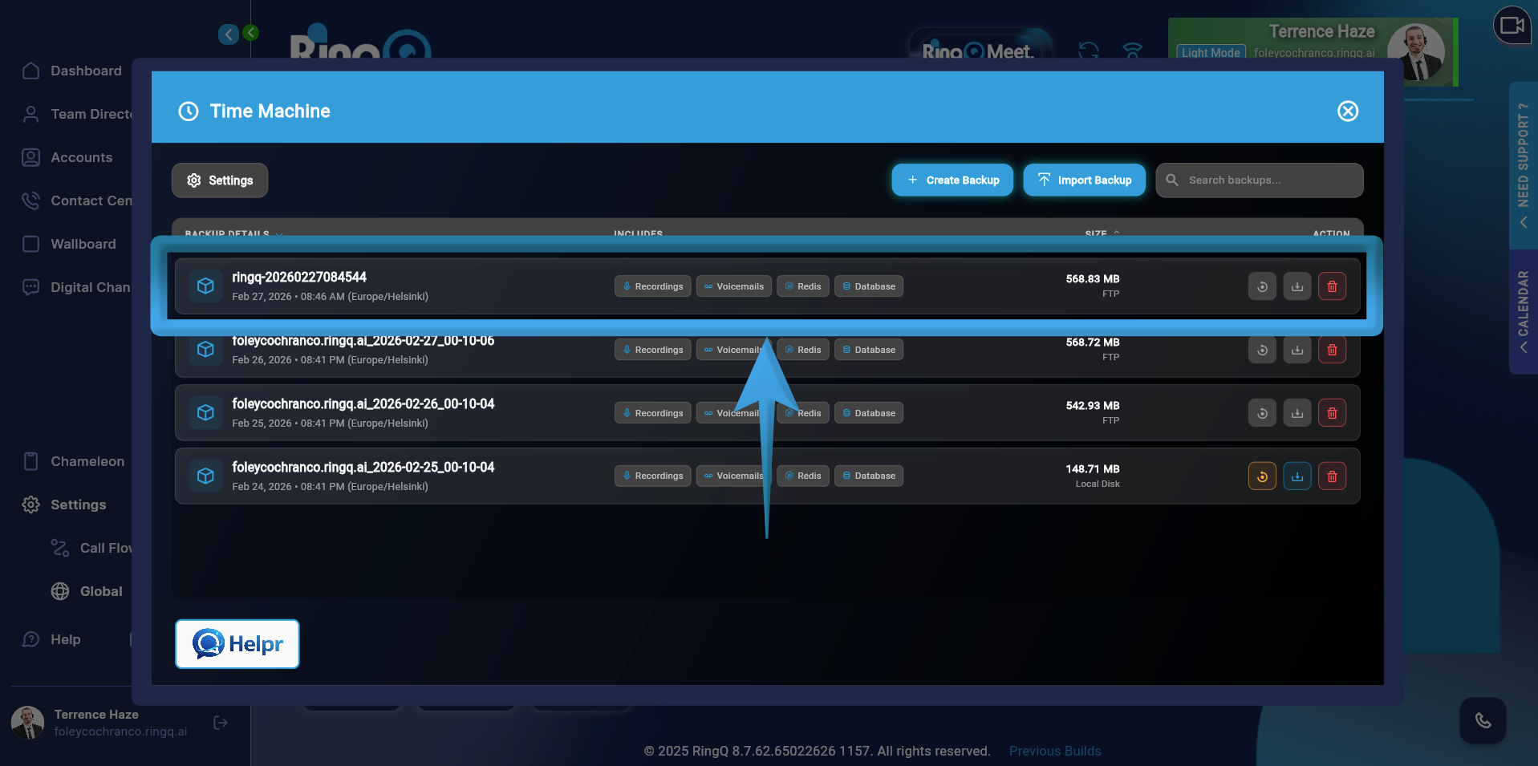The height and width of the screenshot is (766, 1538).
Task: Delete the Feb 24 Local Disk backup
Action: pyautogui.click(x=1332, y=476)
